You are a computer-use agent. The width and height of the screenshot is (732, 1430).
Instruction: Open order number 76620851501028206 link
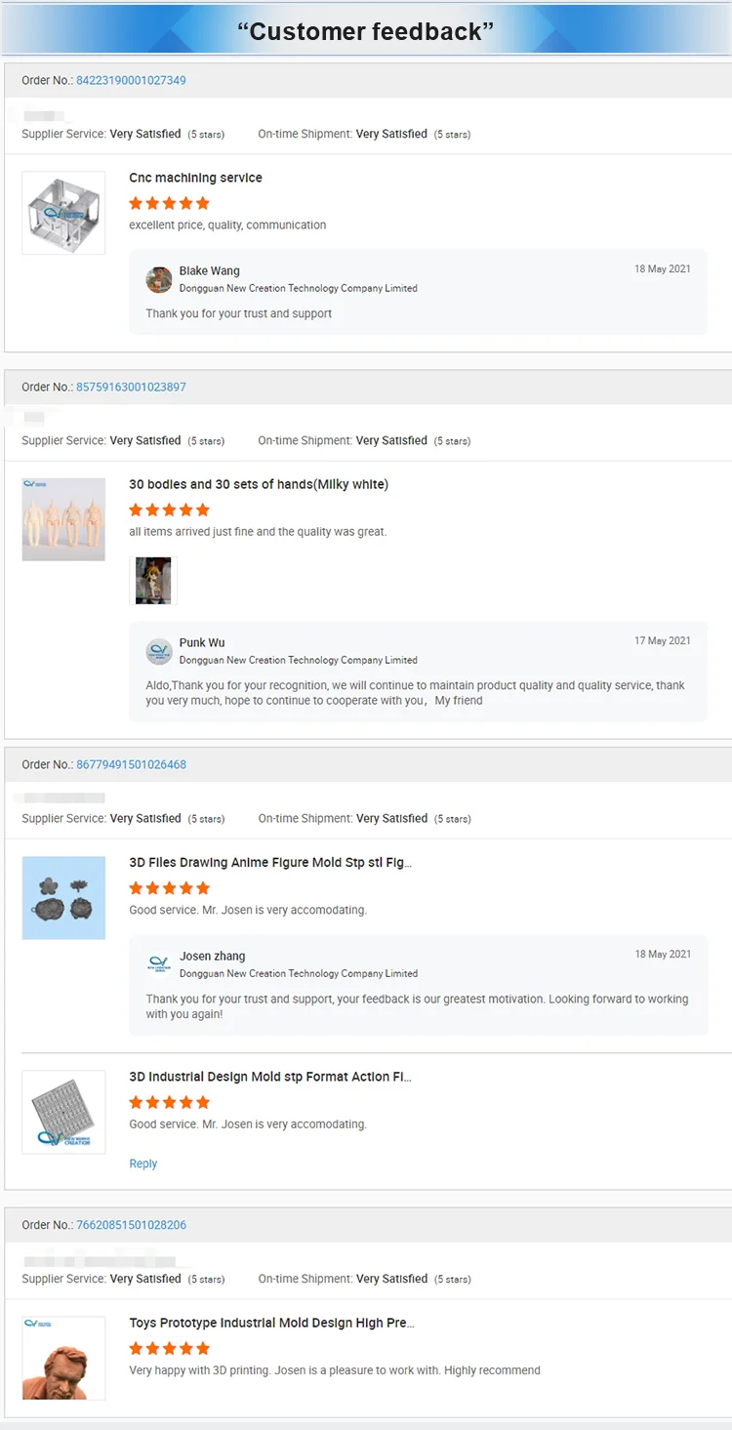131,1224
